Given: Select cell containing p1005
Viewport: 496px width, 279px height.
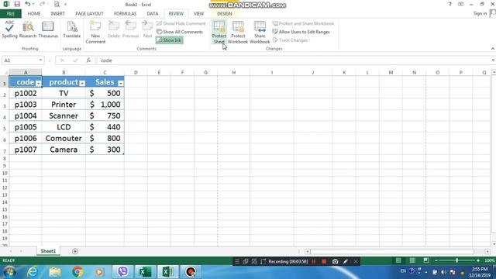Looking at the screenshot, I should pos(26,127).
